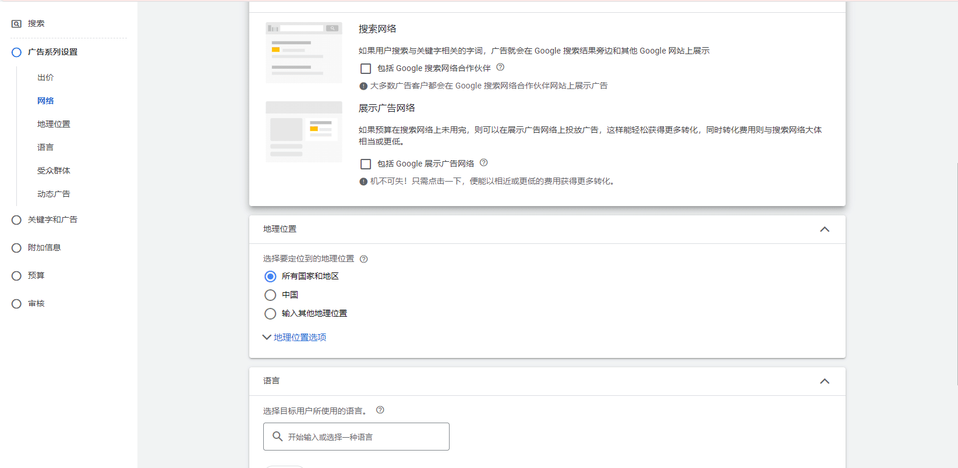The image size is (958, 468).
Task: Select the 所有国家和地区 radio option
Action: 270,276
